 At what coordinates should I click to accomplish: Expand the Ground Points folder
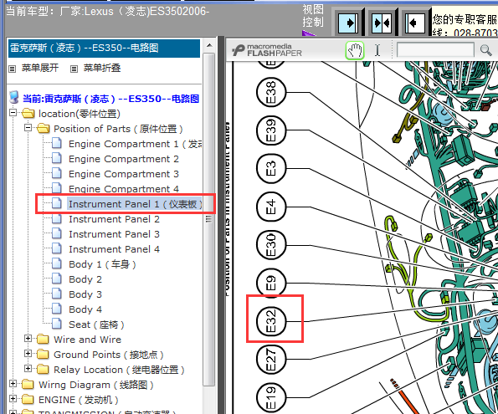(28, 353)
